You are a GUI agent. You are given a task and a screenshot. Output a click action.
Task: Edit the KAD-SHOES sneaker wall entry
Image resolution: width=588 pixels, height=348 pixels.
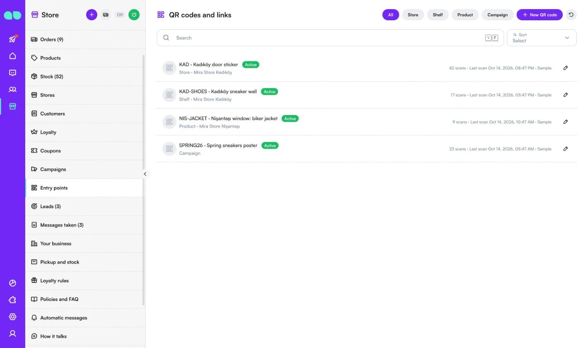tap(566, 95)
